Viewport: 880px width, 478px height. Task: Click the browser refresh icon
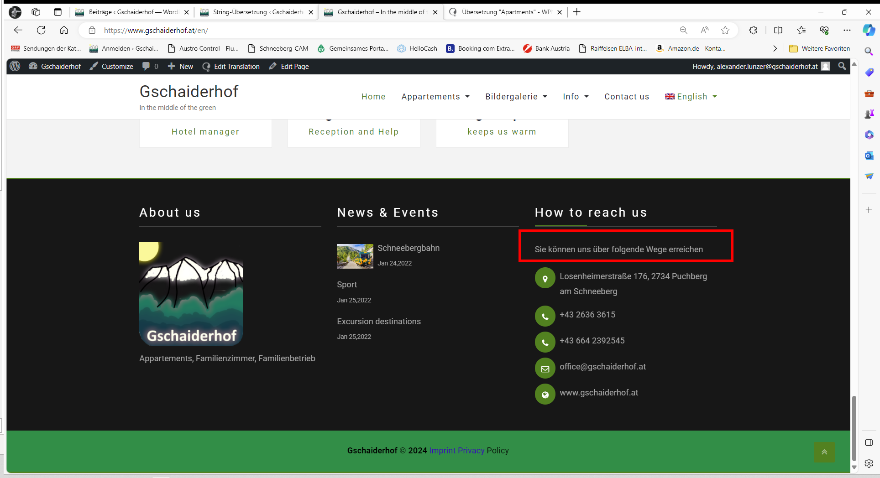pos(41,30)
